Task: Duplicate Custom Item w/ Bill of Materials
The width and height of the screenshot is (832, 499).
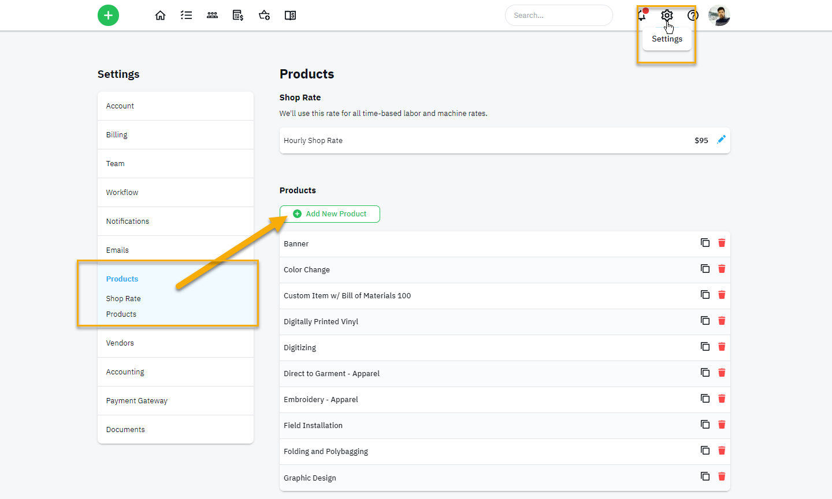Action: (x=705, y=295)
